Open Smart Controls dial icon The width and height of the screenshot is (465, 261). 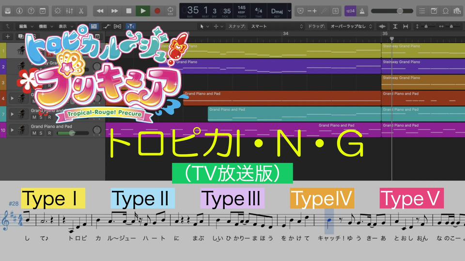[58, 11]
